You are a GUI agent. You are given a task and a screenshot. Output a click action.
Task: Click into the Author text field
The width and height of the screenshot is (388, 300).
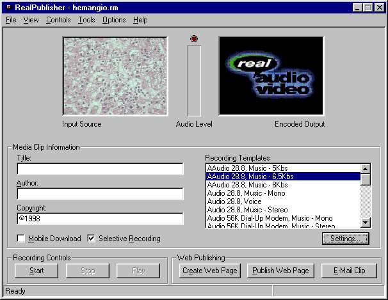[100, 194]
